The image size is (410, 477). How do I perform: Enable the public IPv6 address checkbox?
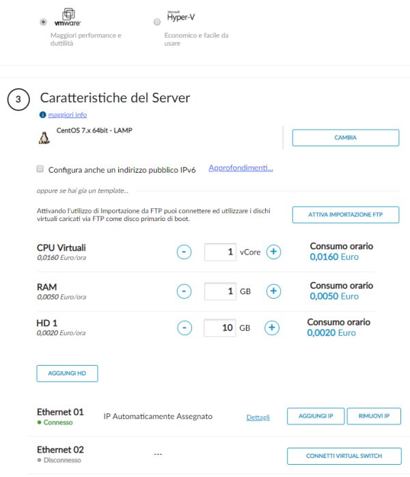tap(40, 169)
